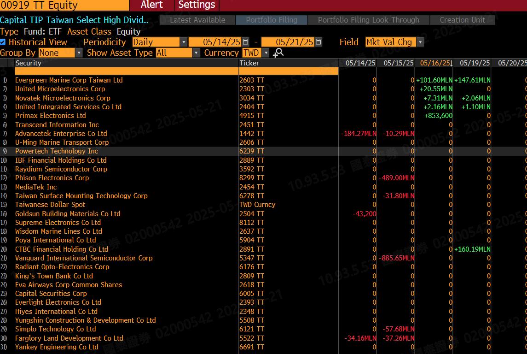Screen dimensions: 527x354
Task: Switch to the Latest Available tab
Action: click(197, 20)
